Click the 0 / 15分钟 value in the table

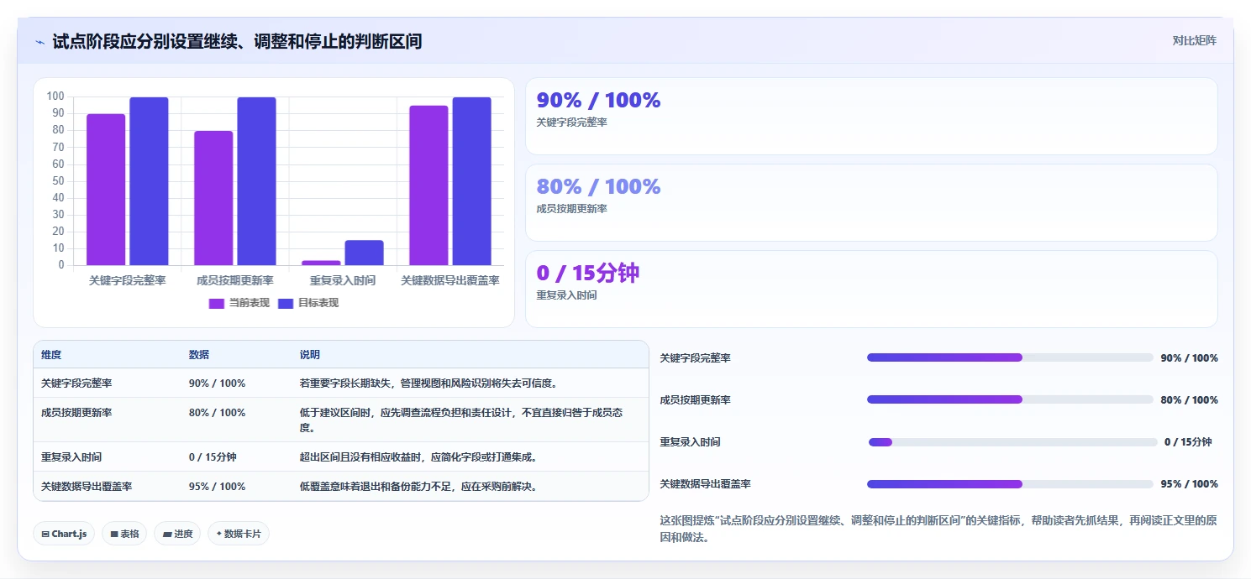coord(213,457)
